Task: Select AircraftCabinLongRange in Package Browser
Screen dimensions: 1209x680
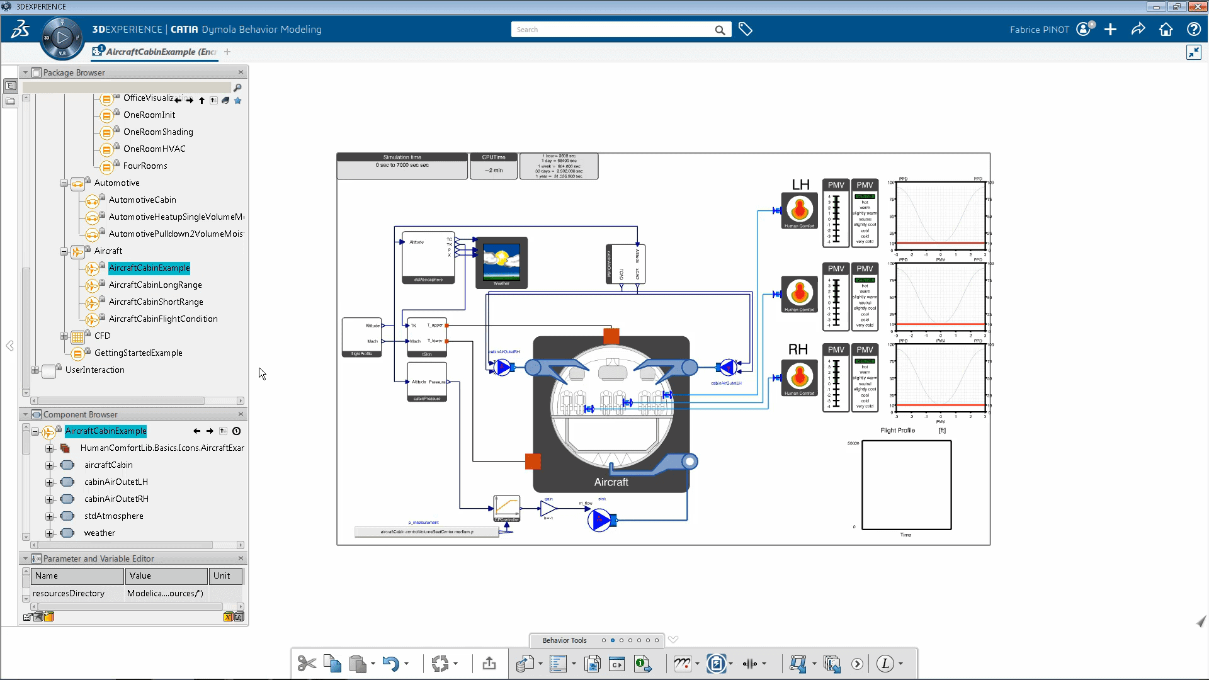Action: pyautogui.click(x=155, y=285)
